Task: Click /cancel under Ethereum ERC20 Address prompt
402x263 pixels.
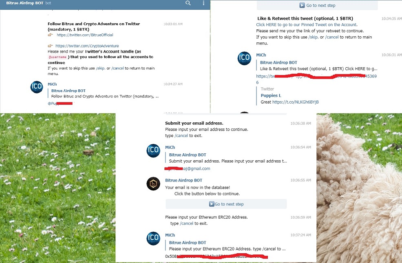Action: coord(186,223)
